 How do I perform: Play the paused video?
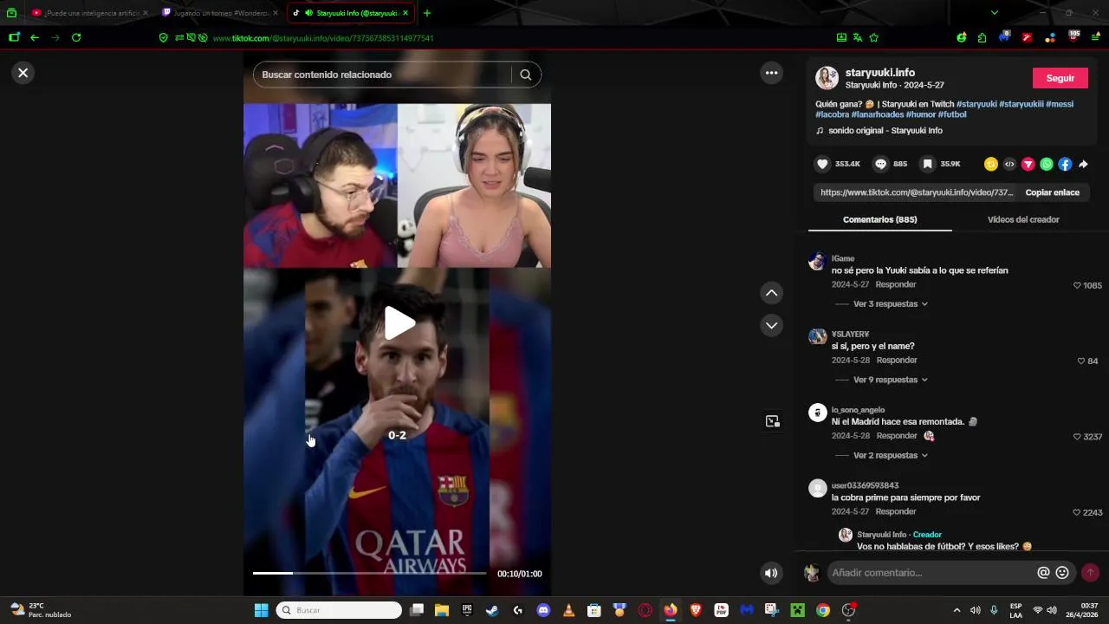pyautogui.click(x=399, y=323)
